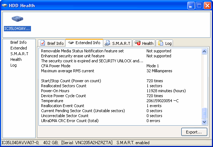Click the Mode 1 value
The height and width of the screenshot is (147, 213).
coord(152,66)
